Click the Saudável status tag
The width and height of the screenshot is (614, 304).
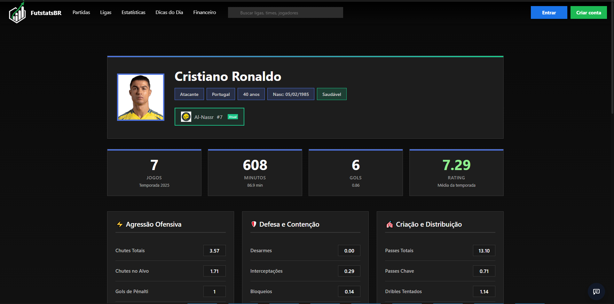click(x=332, y=94)
